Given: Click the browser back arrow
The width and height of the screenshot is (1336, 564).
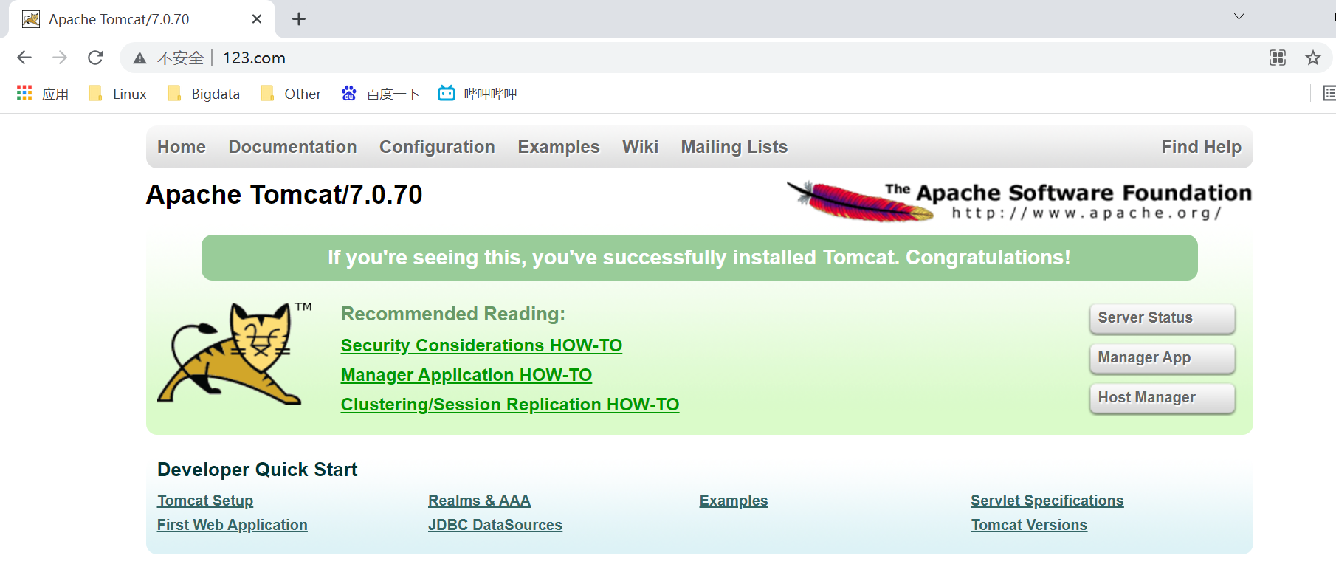Looking at the screenshot, I should pos(24,58).
